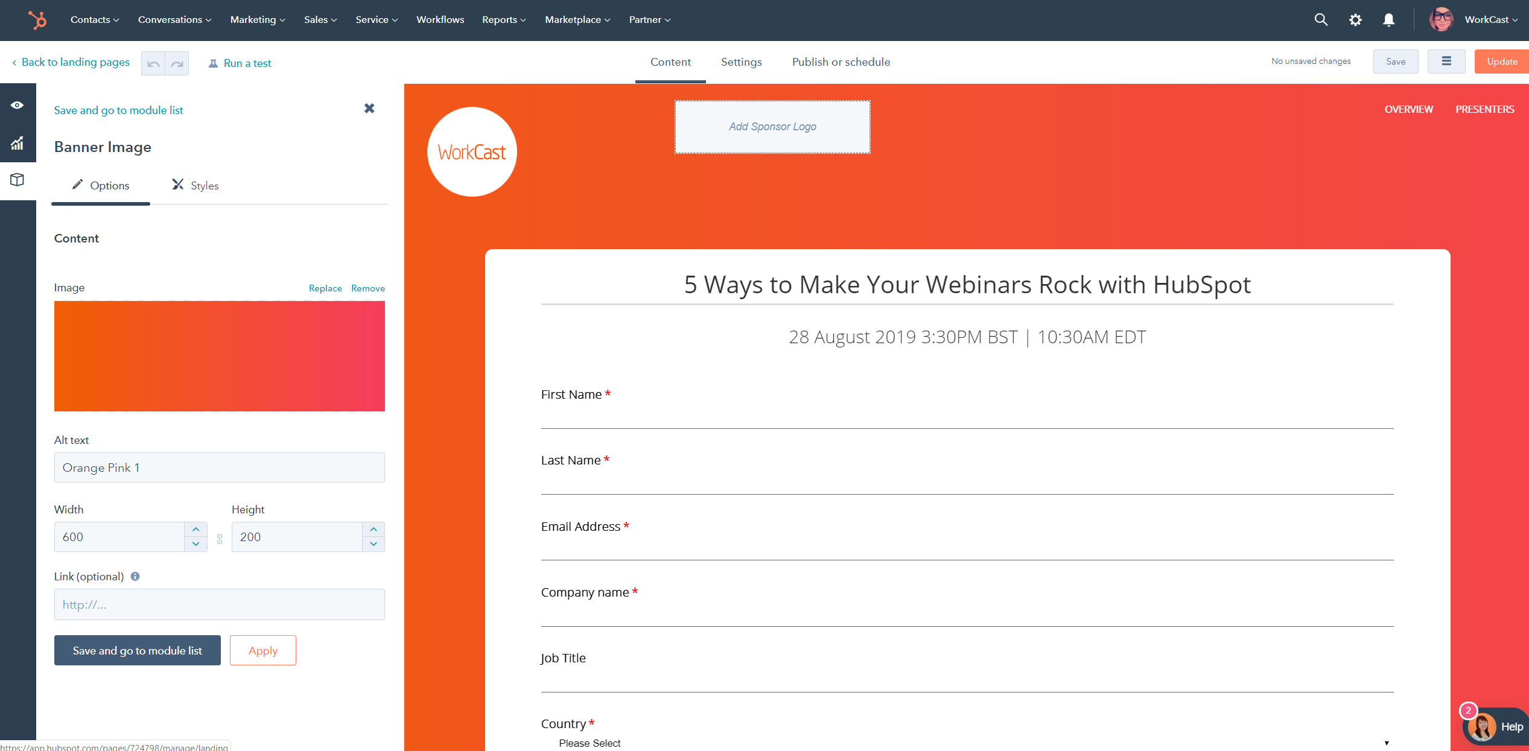Increase the Height value
The image size is (1529, 751).
[374, 530]
